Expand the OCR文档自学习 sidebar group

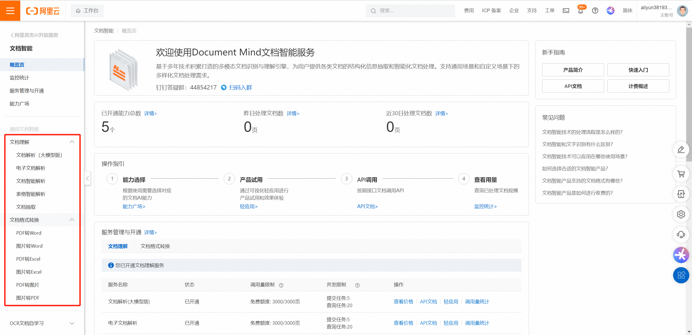72,323
